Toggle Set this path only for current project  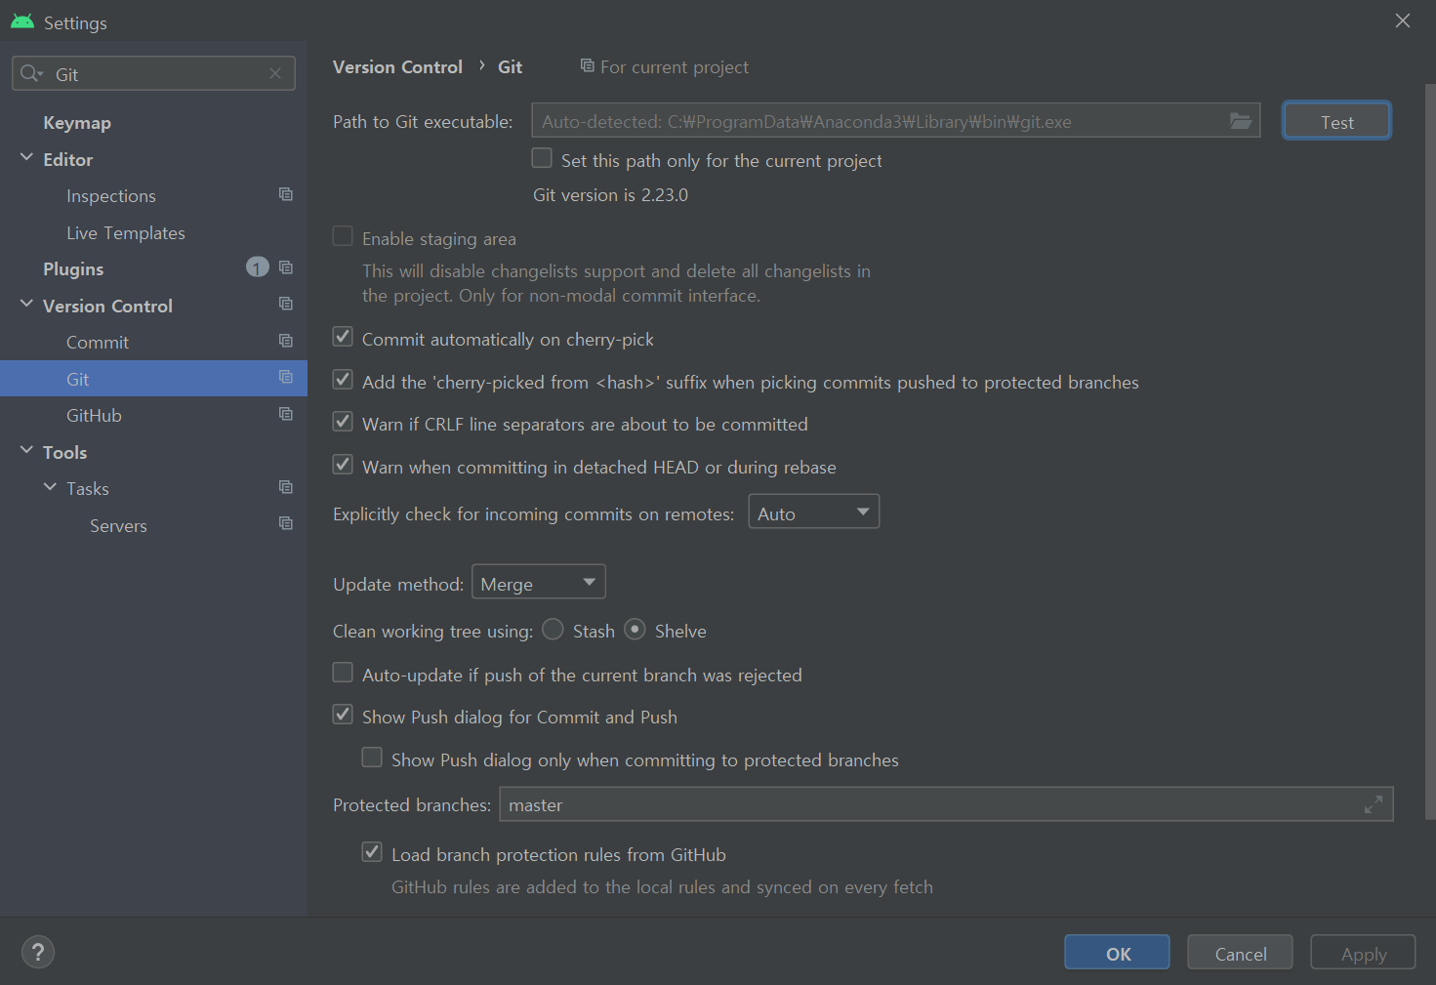pos(542,158)
